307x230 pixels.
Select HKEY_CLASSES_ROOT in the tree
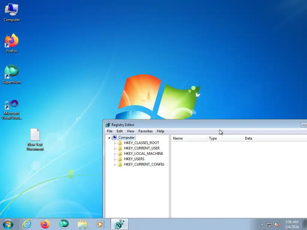point(142,143)
